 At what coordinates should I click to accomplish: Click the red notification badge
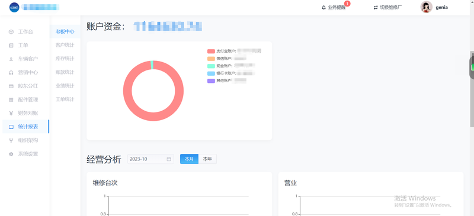347,4
